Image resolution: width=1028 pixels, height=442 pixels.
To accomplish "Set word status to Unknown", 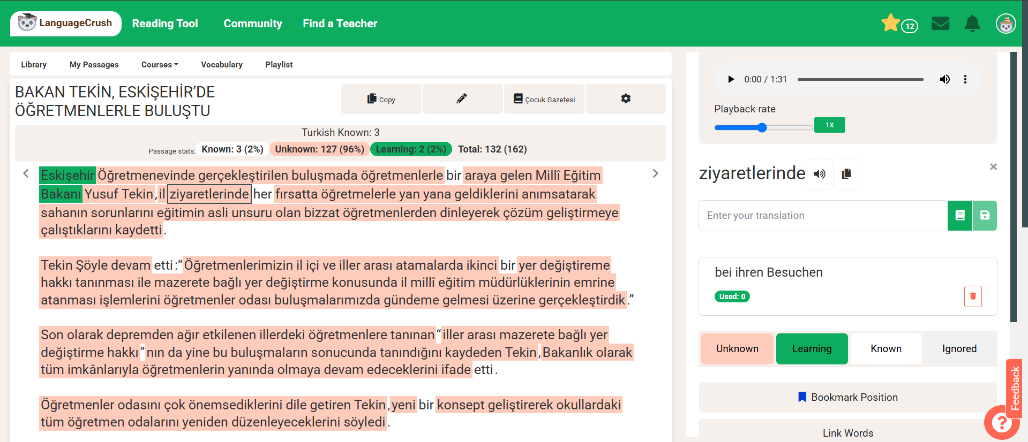I will (x=737, y=349).
